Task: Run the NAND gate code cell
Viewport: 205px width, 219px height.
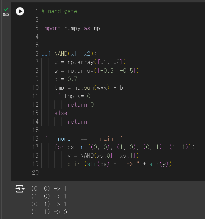Action: pos(20,11)
